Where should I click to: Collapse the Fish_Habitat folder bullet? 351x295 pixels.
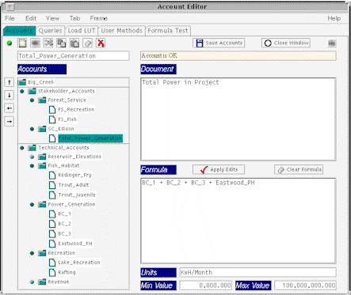tap(32, 166)
